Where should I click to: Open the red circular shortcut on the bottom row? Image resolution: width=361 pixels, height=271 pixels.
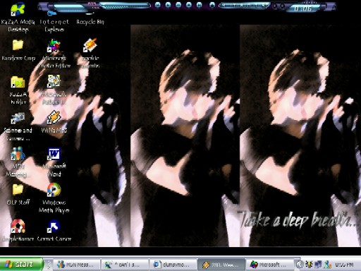click(x=18, y=231)
